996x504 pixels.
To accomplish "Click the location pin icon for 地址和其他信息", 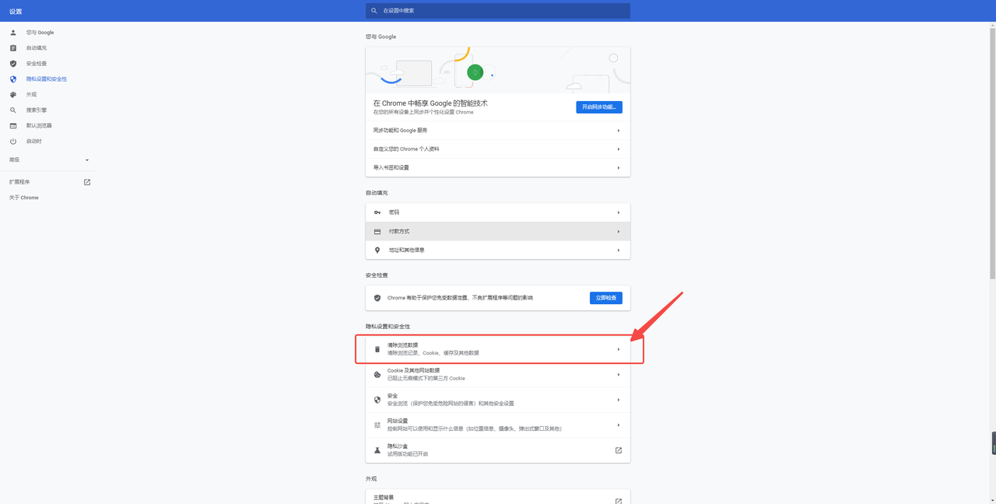I will [377, 250].
